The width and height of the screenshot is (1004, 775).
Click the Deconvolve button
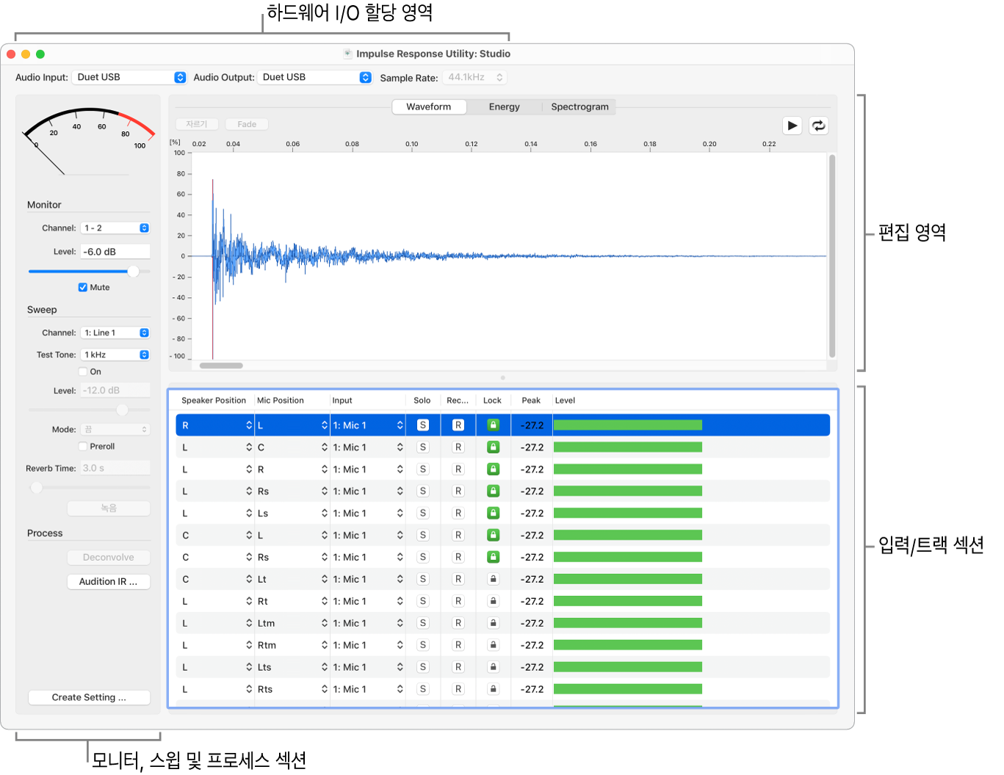click(x=109, y=558)
